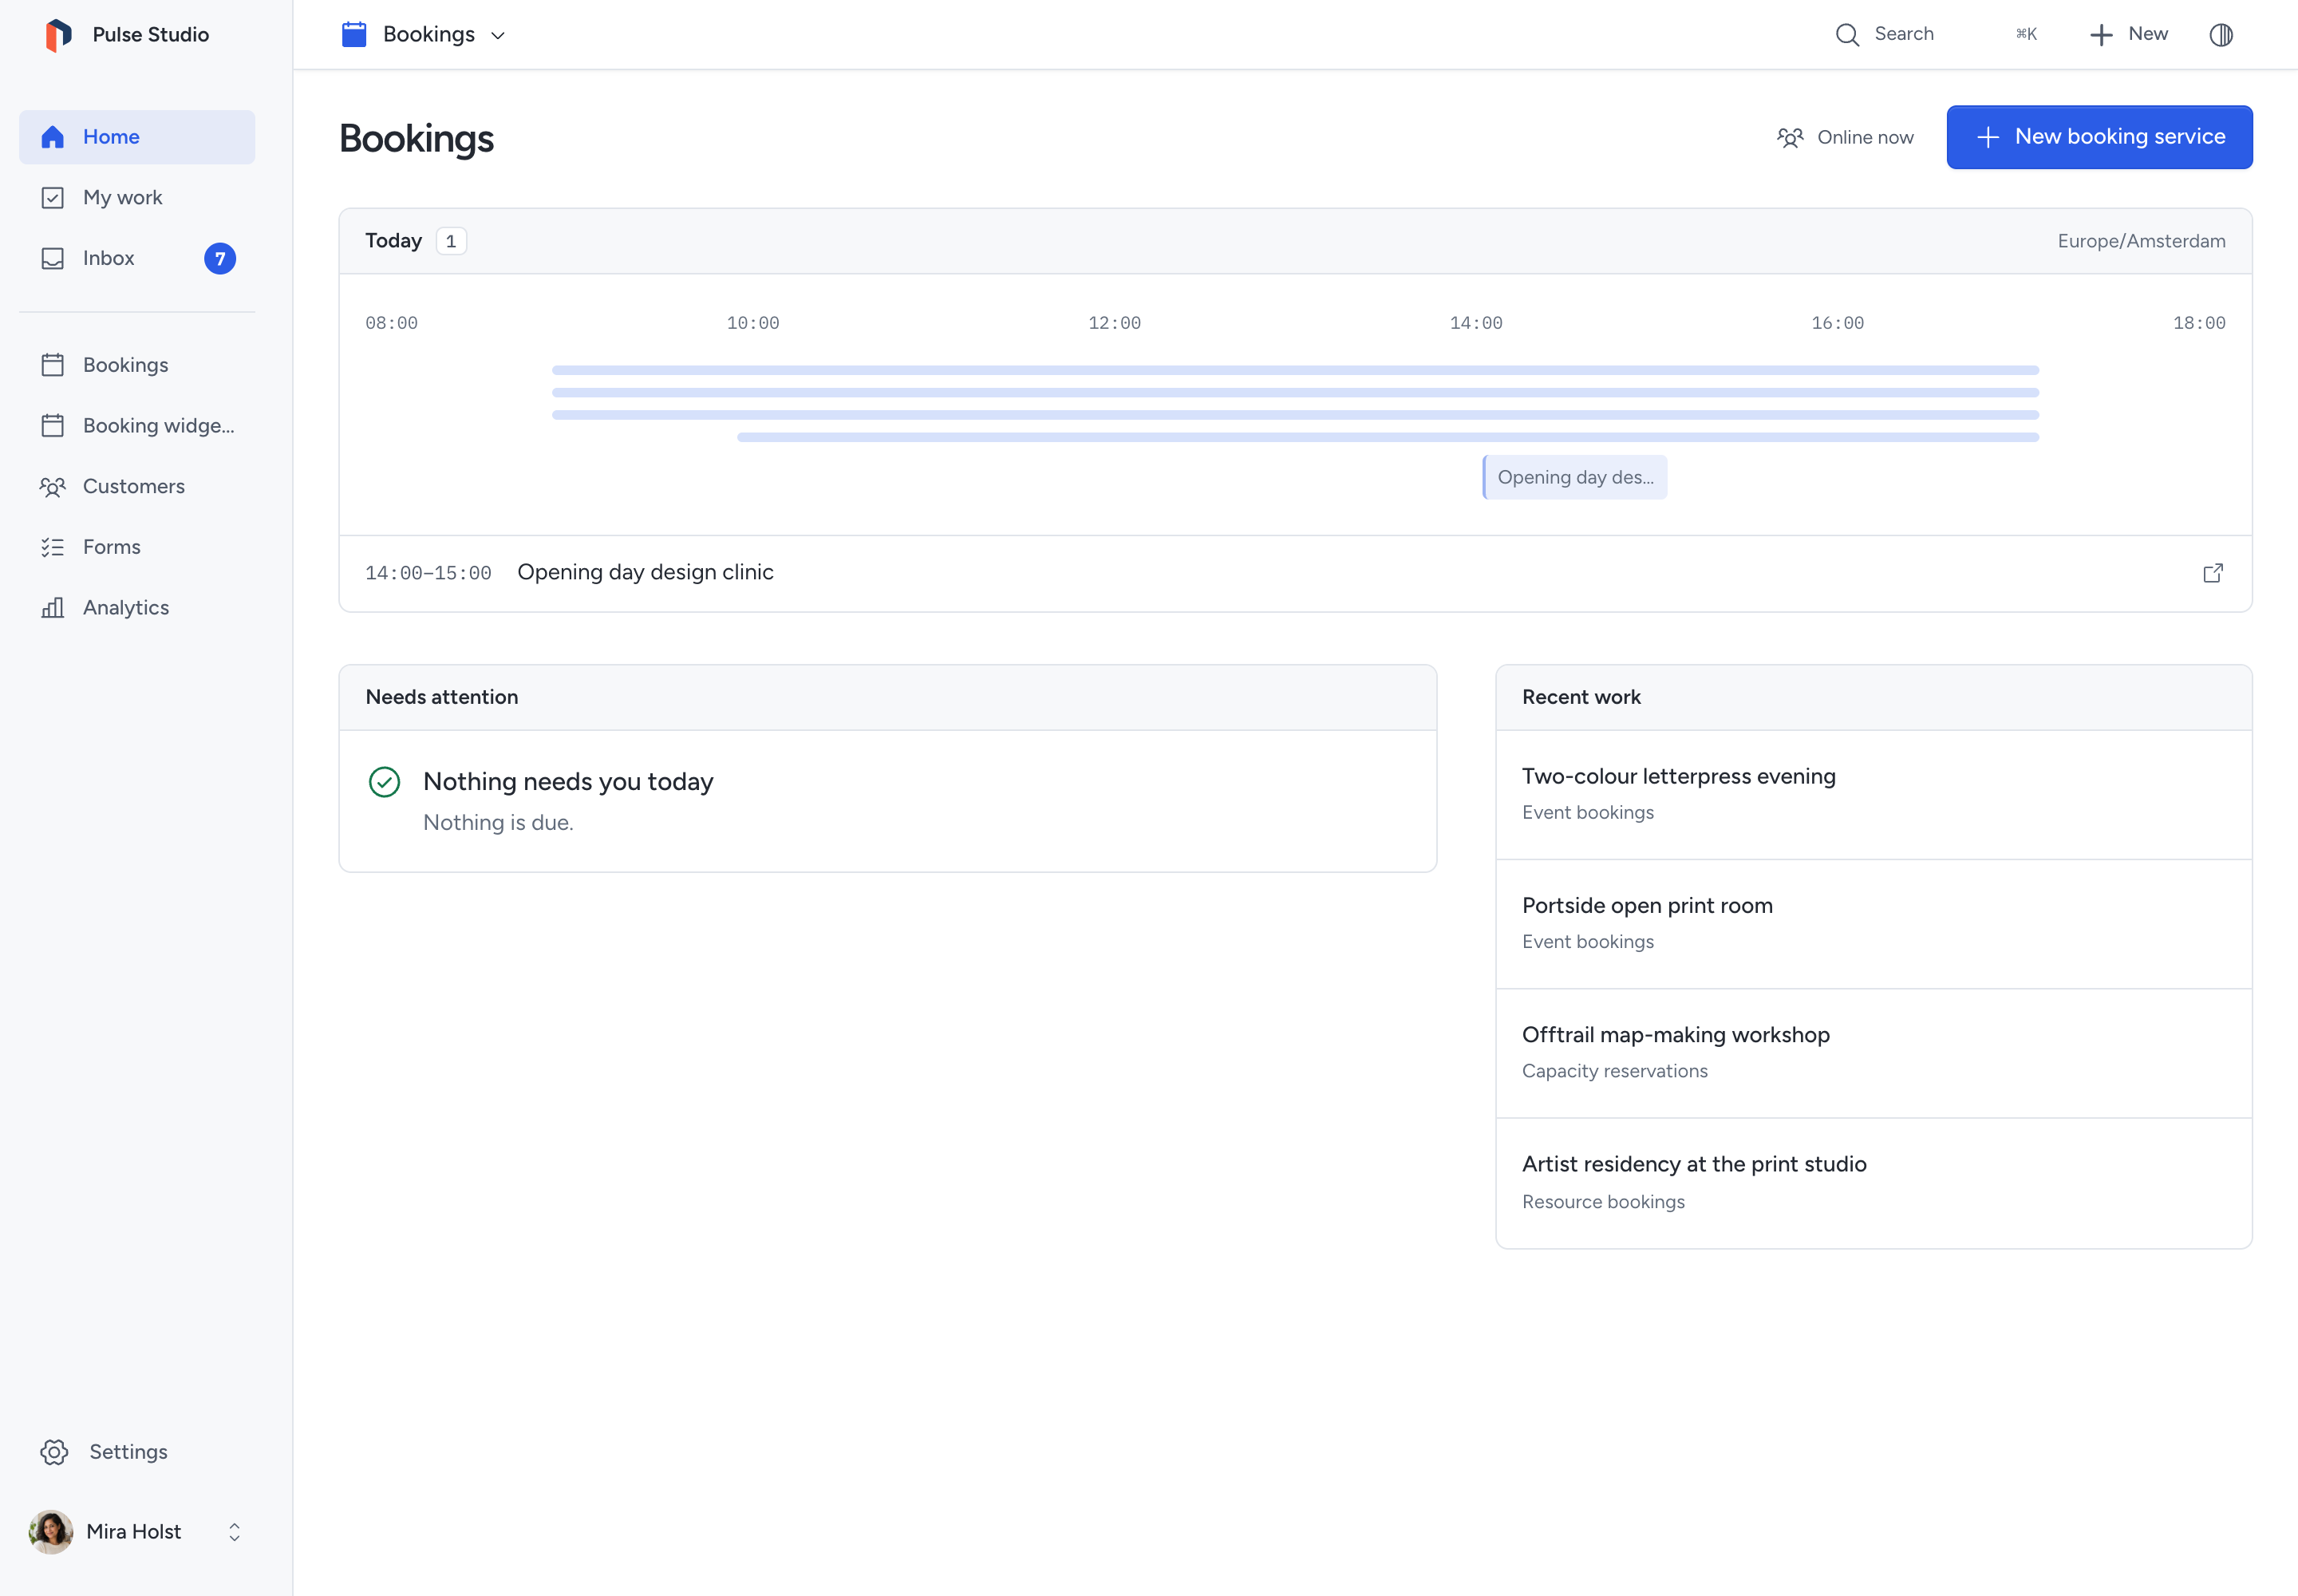Viewport: 2298px width, 1596px height.
Task: Click the Home house icon in sidebar
Action: click(53, 137)
